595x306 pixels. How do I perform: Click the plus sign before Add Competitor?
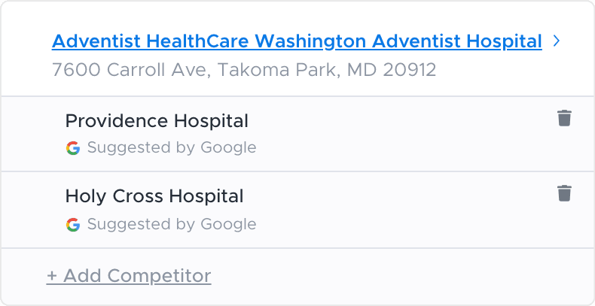[52, 276]
